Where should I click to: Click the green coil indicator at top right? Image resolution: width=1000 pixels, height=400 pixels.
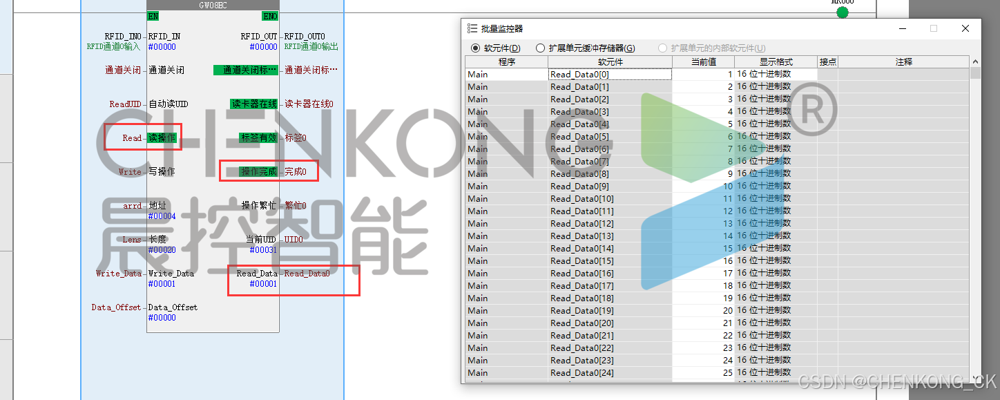tap(842, 12)
